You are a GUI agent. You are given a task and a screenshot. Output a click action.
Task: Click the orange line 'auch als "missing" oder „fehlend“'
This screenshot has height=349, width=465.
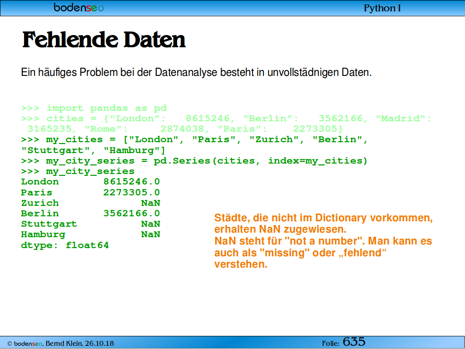[x=301, y=253]
